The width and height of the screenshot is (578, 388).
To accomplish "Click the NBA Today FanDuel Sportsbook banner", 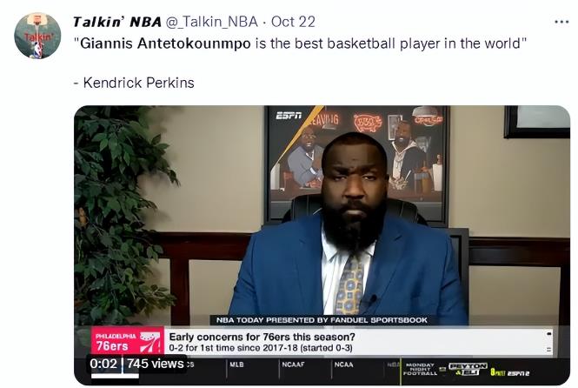I will [x=322, y=320].
